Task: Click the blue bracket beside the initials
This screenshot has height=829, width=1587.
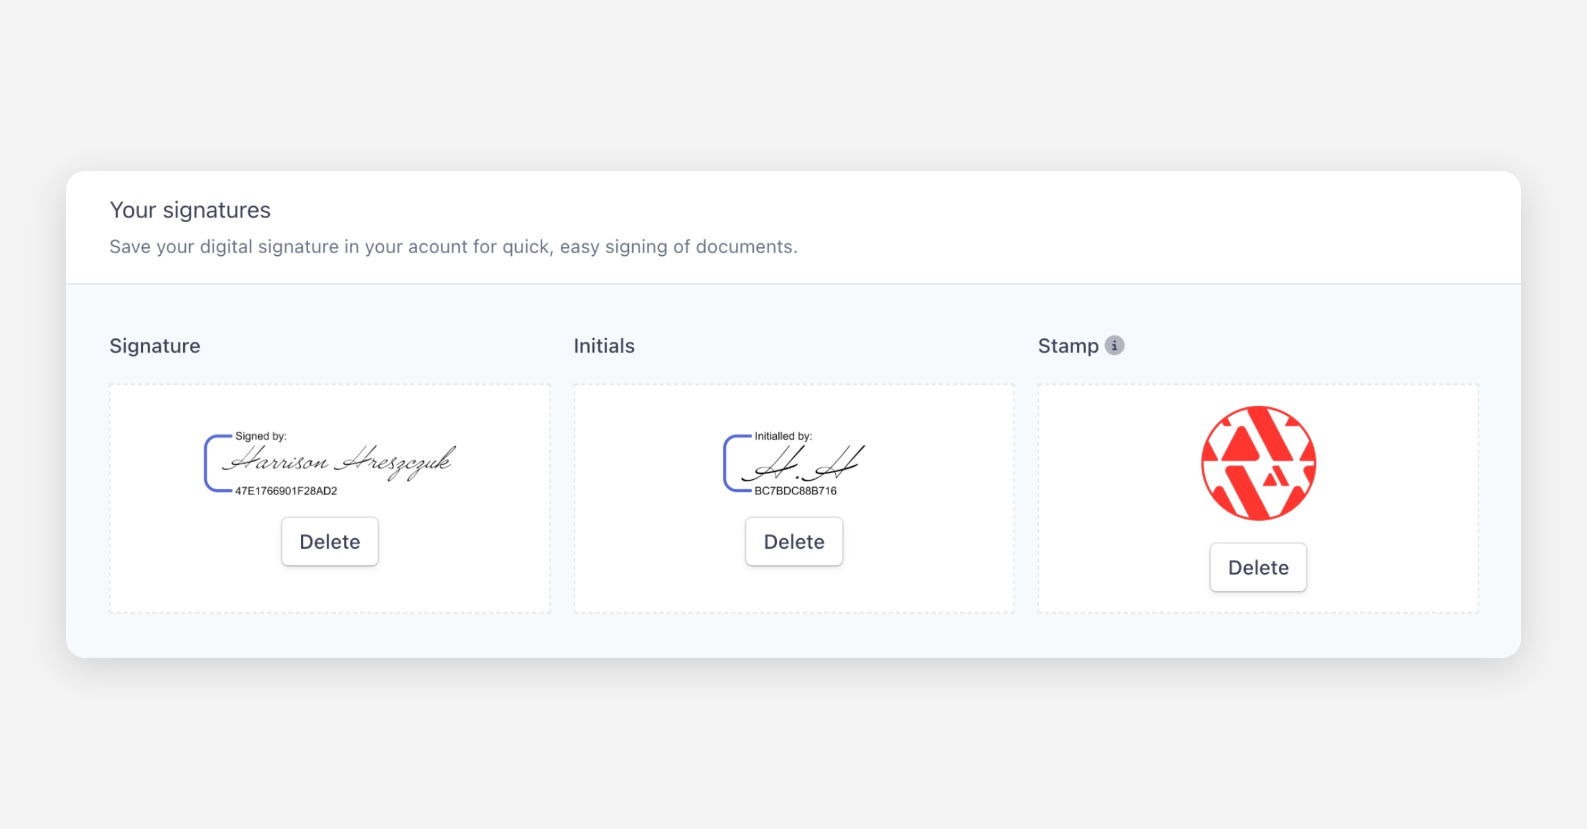Action: coord(727,463)
